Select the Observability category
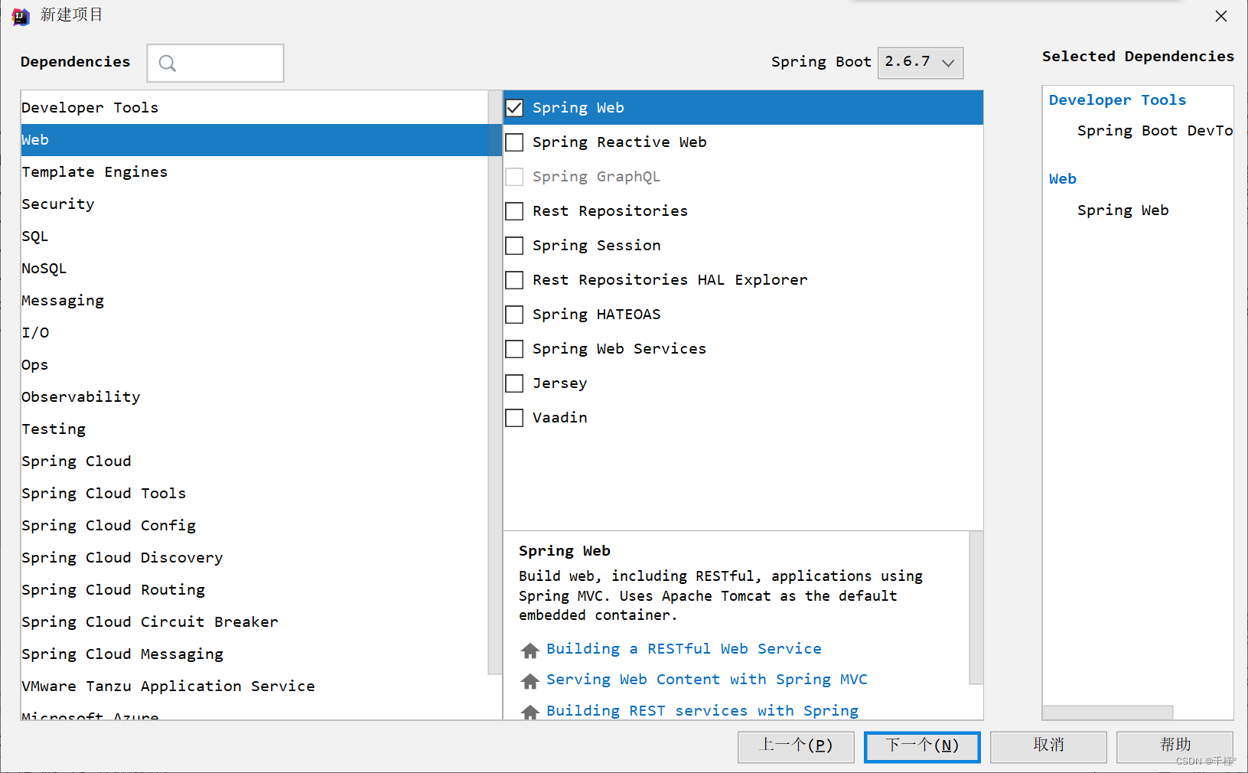Viewport: 1248px width, 773px height. coord(254,397)
